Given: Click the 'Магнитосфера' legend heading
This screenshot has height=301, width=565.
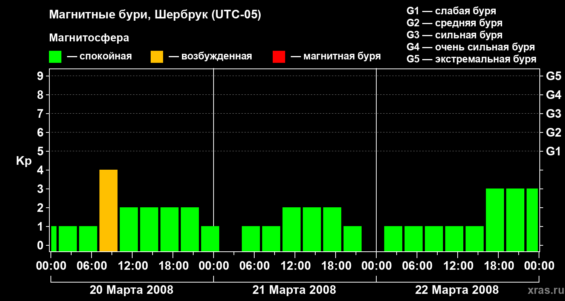Looking at the screenshot, I should point(89,38).
